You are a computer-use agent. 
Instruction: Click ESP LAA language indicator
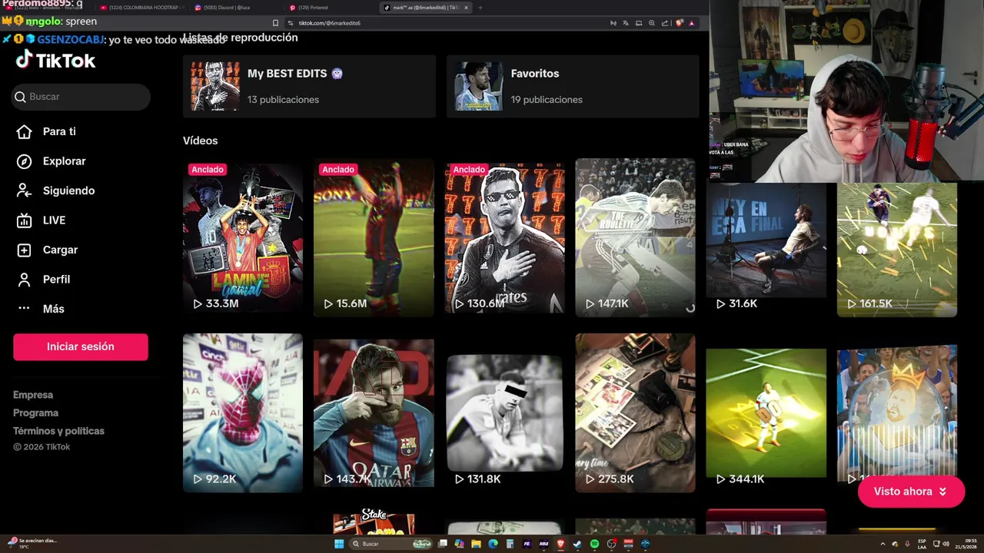pos(922,544)
